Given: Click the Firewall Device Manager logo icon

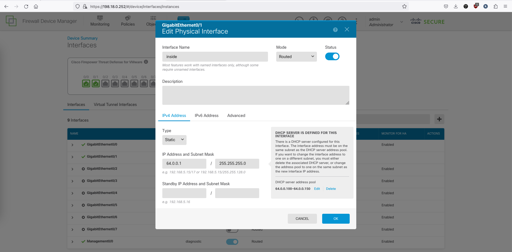Looking at the screenshot, I should [x=11, y=21].
